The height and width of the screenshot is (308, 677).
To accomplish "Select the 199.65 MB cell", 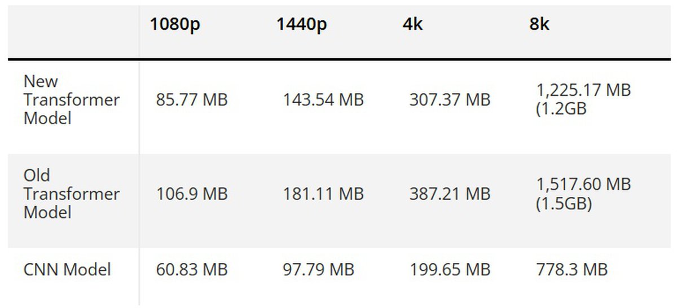I will click(450, 270).
